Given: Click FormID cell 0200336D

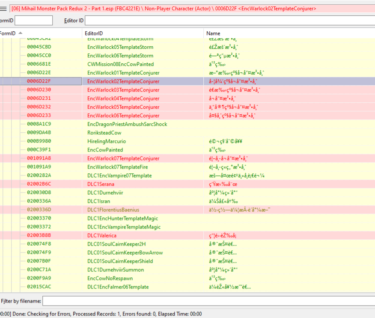Looking at the screenshot, I should coord(39,210).
